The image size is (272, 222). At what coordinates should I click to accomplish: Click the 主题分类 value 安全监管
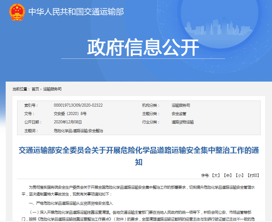(179, 113)
